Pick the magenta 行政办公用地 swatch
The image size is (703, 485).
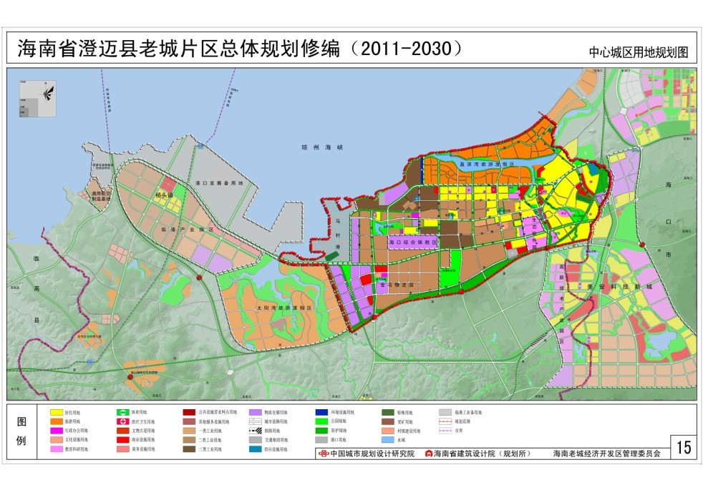point(57,431)
